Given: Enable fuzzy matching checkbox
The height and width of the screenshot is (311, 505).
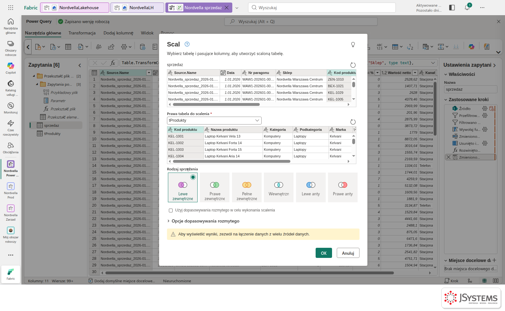Looking at the screenshot, I should 171,210.
